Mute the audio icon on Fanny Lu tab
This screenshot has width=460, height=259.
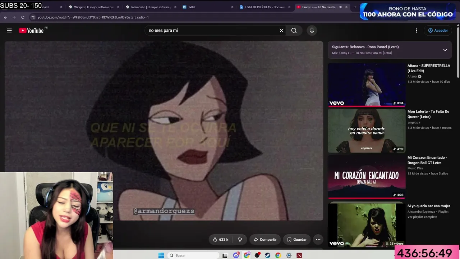341,7
